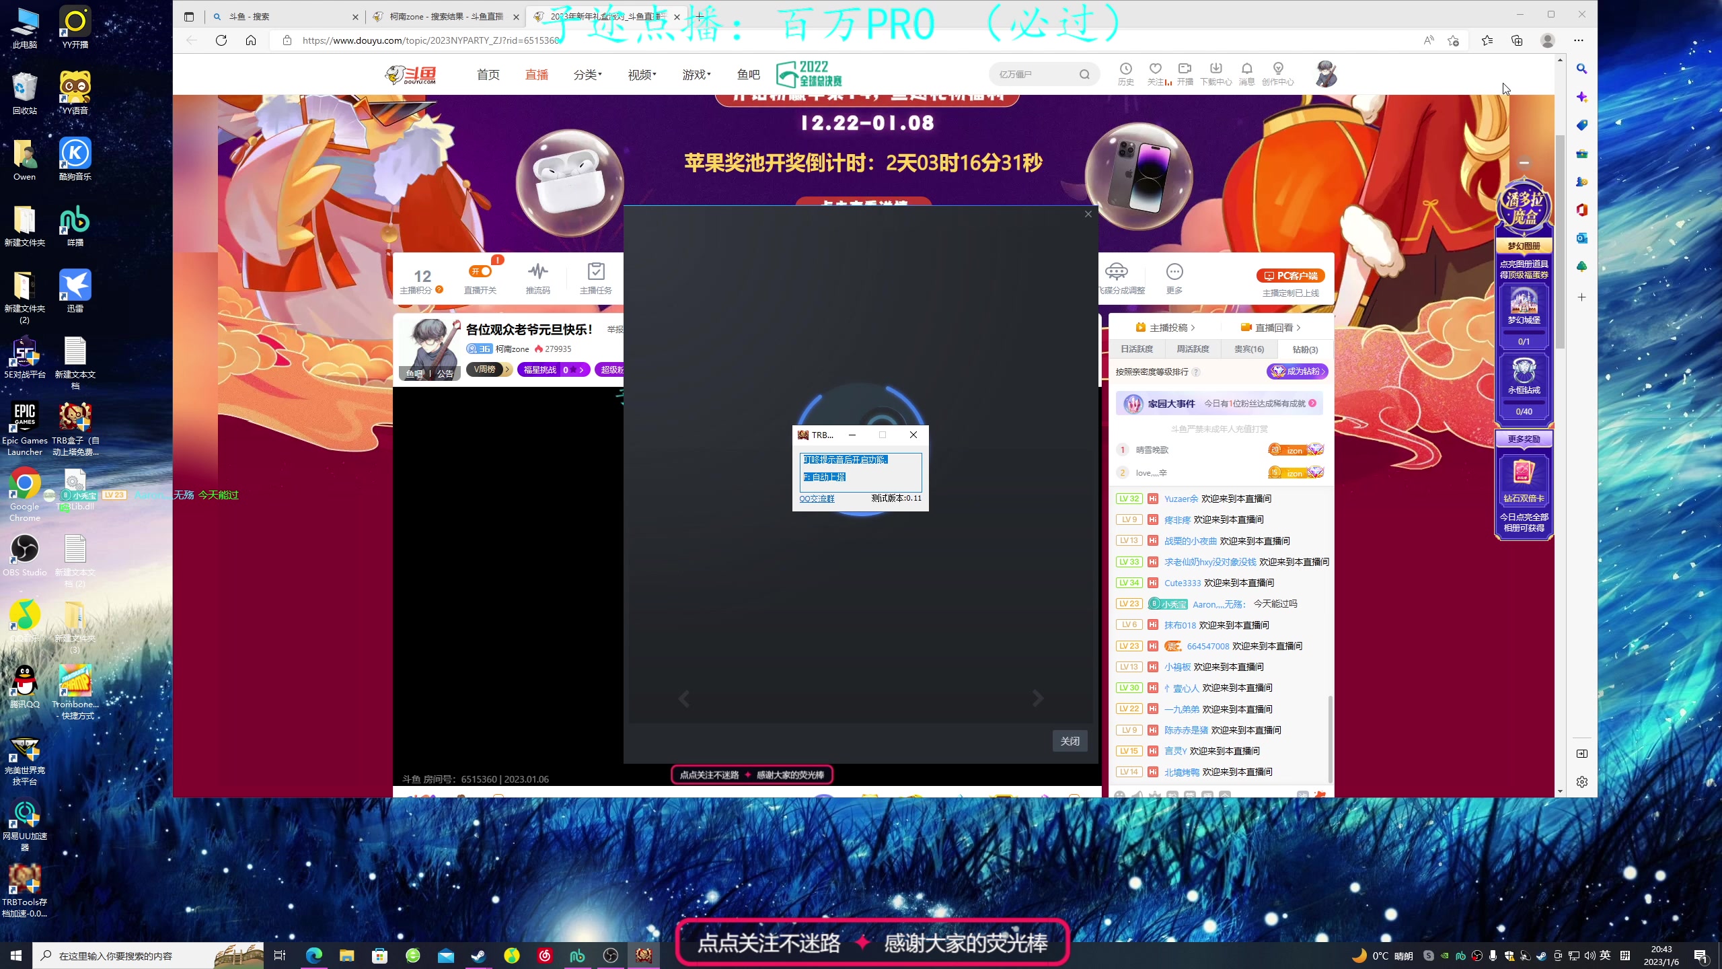Open the 消息 bell notifications icon
This screenshot has width=1722, height=969.
(1246, 73)
